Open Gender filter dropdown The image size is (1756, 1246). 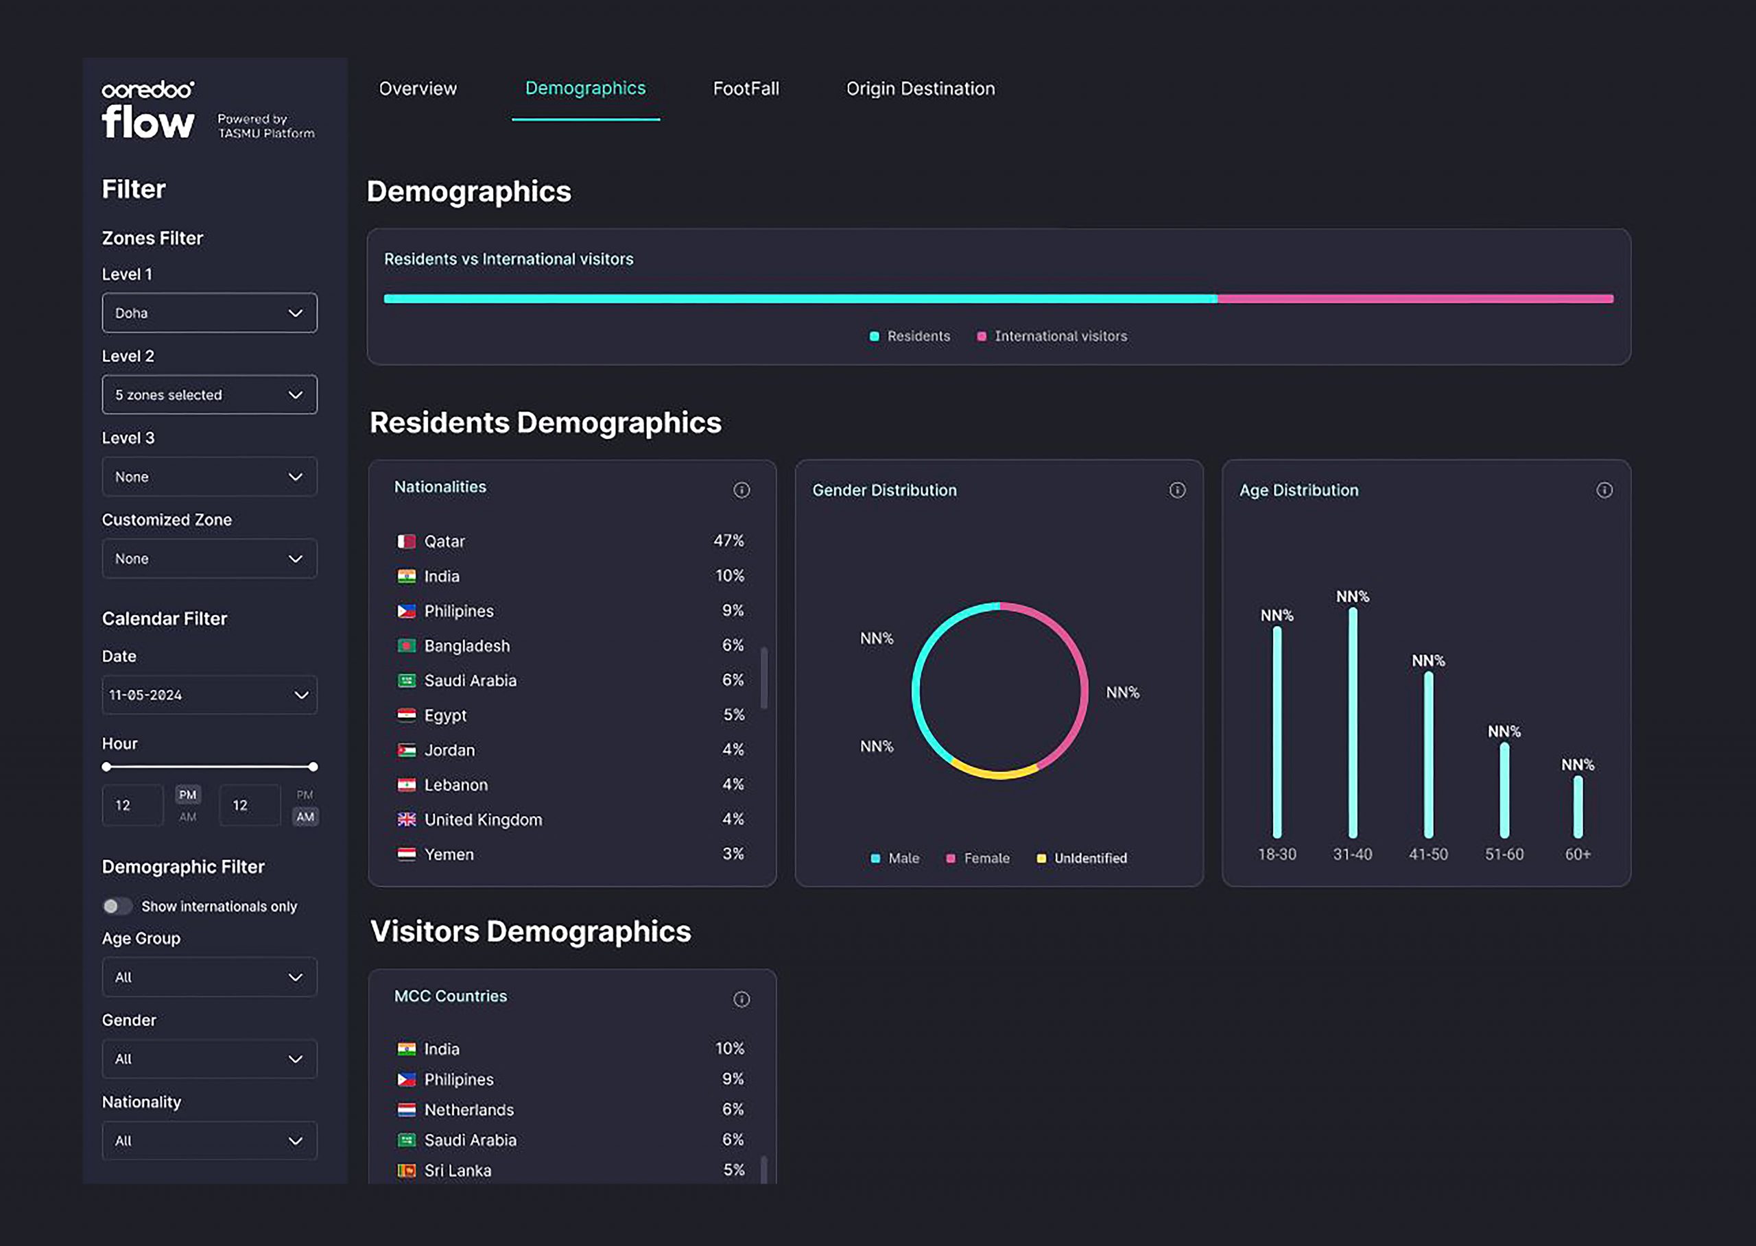click(x=209, y=1059)
